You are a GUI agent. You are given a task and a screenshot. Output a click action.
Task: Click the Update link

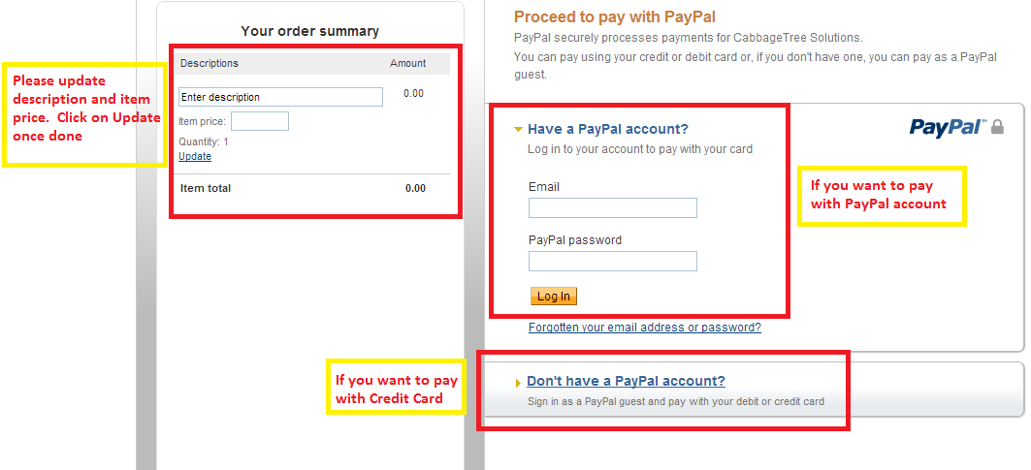point(195,156)
